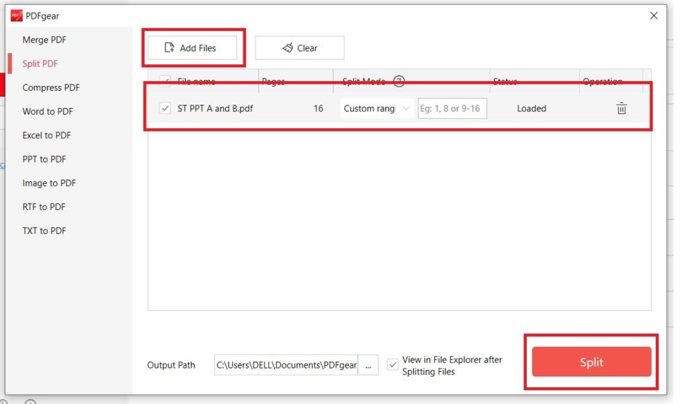Image resolution: width=688 pixels, height=404 pixels.
Task: Close the PDFgear dialog window
Action: (x=654, y=15)
